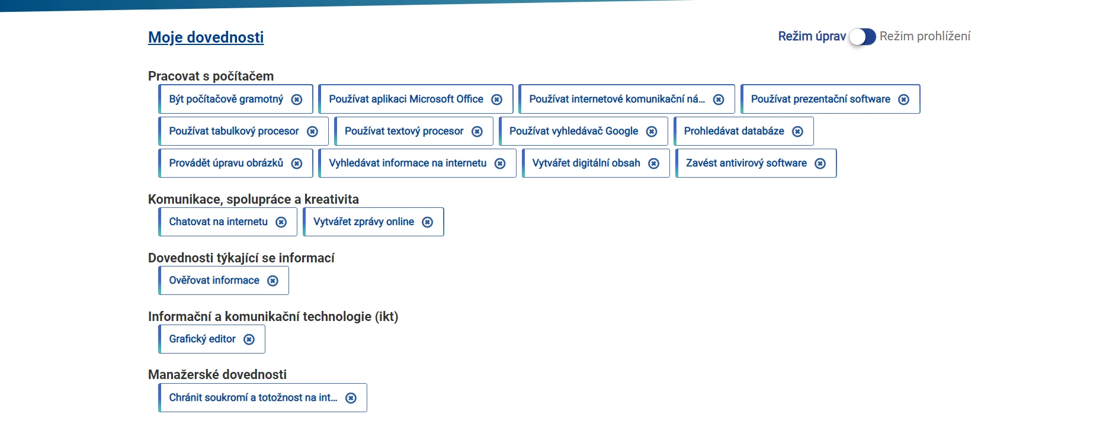Remove the 'Být počítačově gramotný' skill
This screenshot has width=1119, height=443.
pyautogui.click(x=297, y=99)
